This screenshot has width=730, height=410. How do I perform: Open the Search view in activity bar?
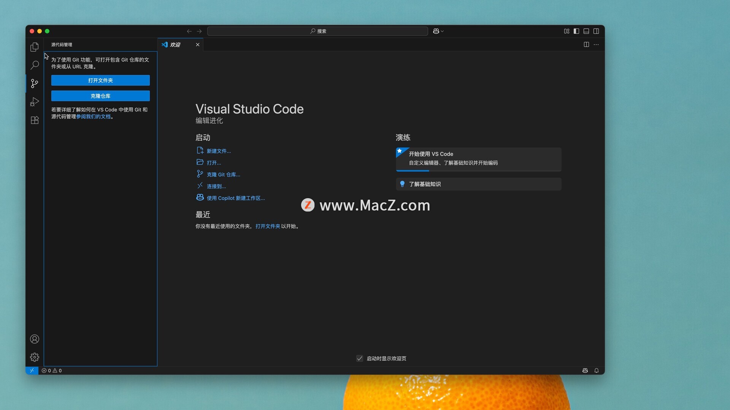(35, 65)
